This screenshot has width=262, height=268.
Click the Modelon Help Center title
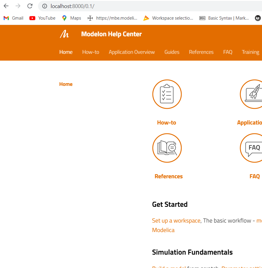click(x=112, y=34)
